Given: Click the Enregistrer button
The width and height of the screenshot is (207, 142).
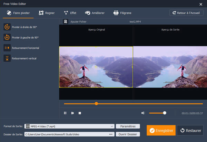Looking at the screenshot, I should (x=161, y=131).
